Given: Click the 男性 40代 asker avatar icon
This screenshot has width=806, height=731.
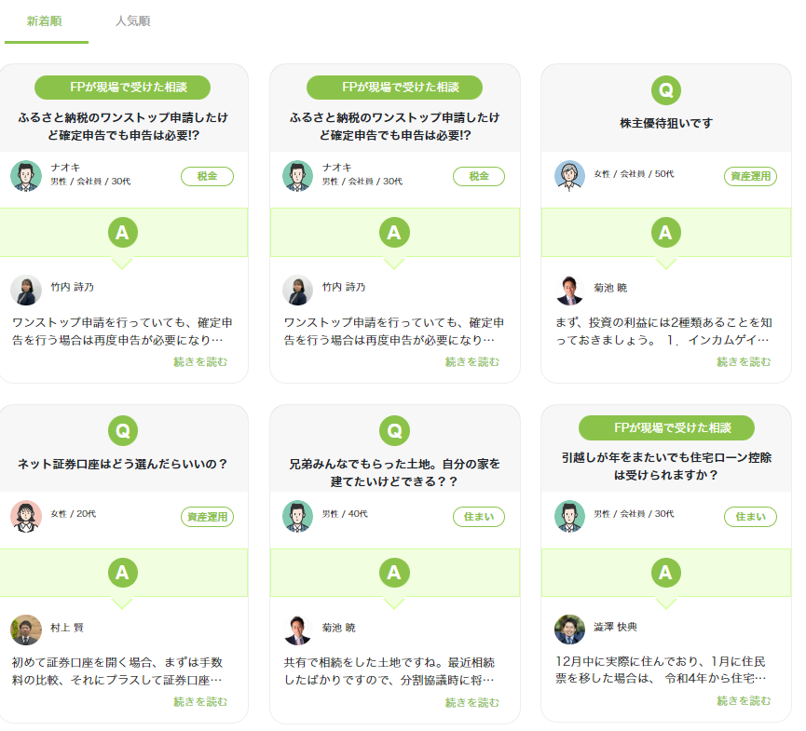Looking at the screenshot, I should click(x=297, y=516).
